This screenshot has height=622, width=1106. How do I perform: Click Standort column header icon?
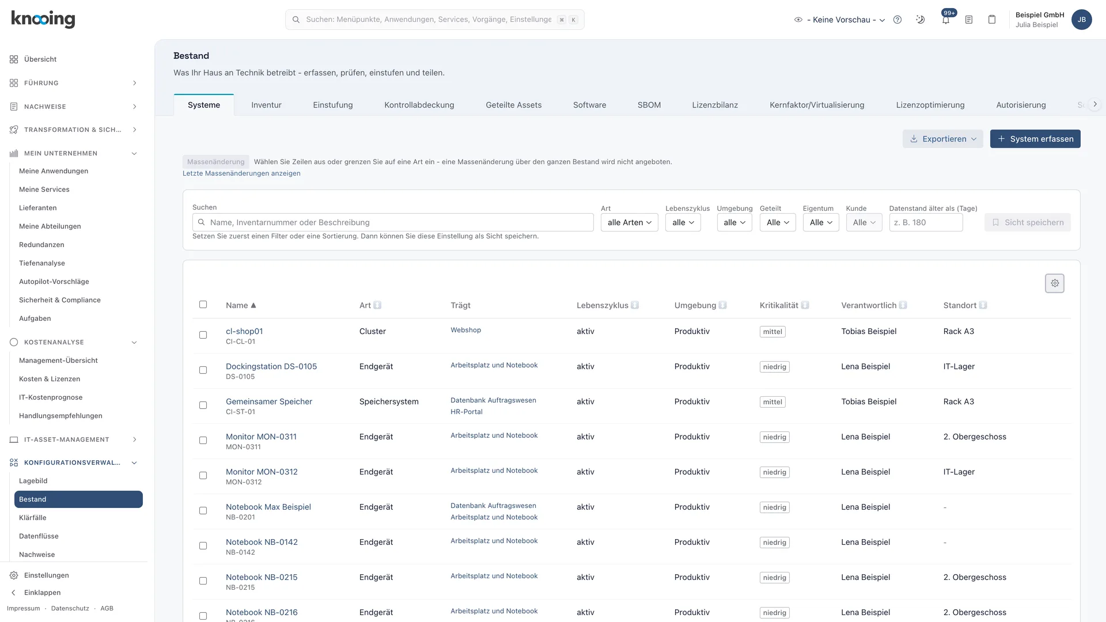[x=983, y=305]
